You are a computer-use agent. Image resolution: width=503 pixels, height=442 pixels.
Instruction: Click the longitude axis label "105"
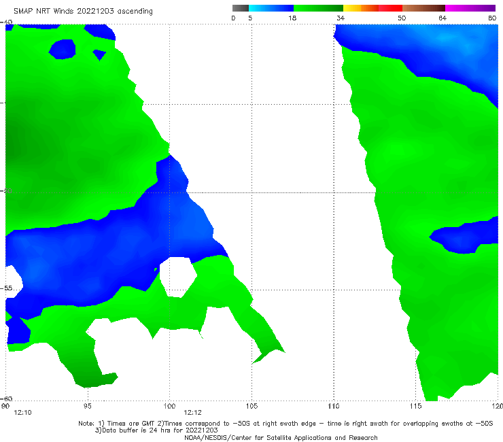[252, 407]
